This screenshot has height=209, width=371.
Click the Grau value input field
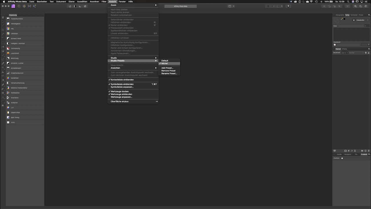click(367, 26)
